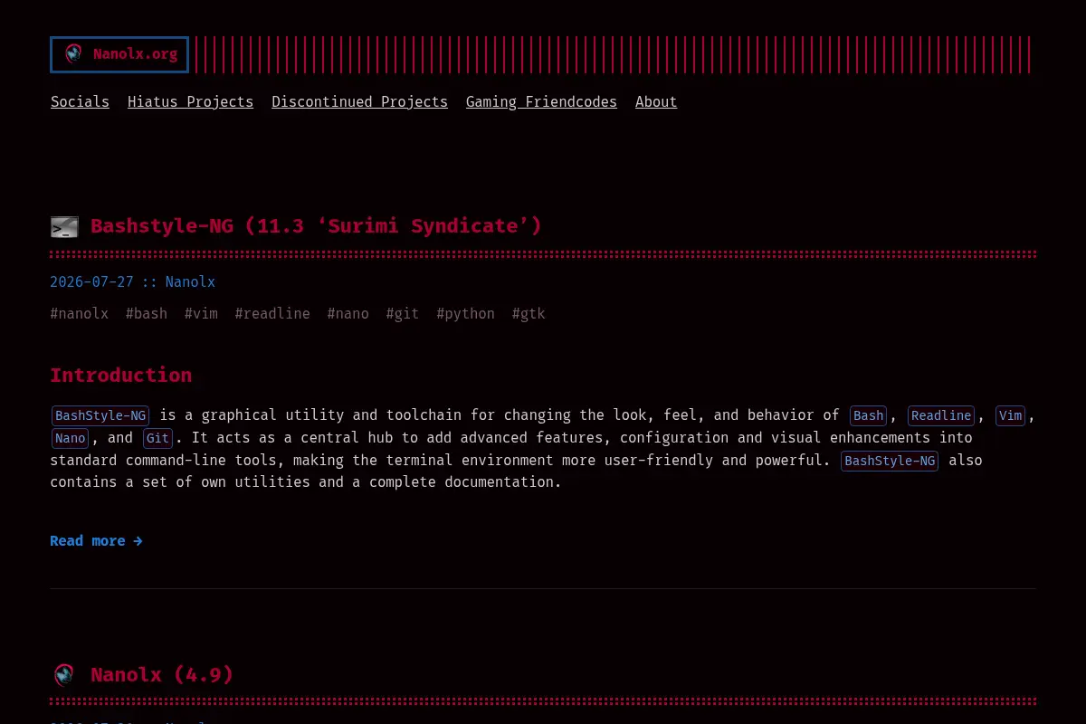Visit the About page

coord(656,101)
